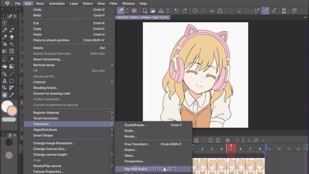This screenshot has height=174, width=309.
Task: Select the peach sub drawing color swatch
Action: (12, 111)
